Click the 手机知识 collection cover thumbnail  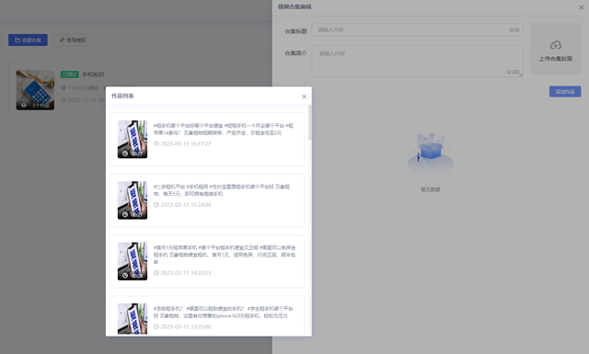(35, 90)
